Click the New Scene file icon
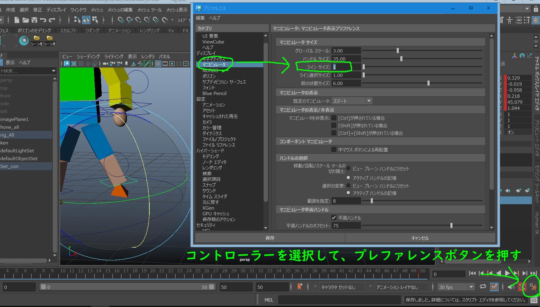The width and height of the screenshot is (540, 307). click(x=17, y=20)
